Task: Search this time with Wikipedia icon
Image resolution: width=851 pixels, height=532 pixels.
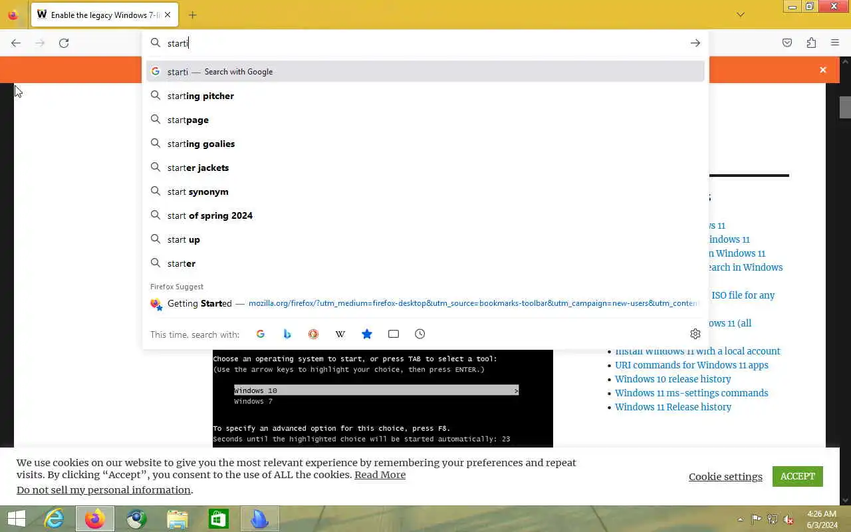Action: (x=340, y=334)
